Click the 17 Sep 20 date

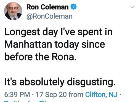pyautogui.click(x=51, y=95)
